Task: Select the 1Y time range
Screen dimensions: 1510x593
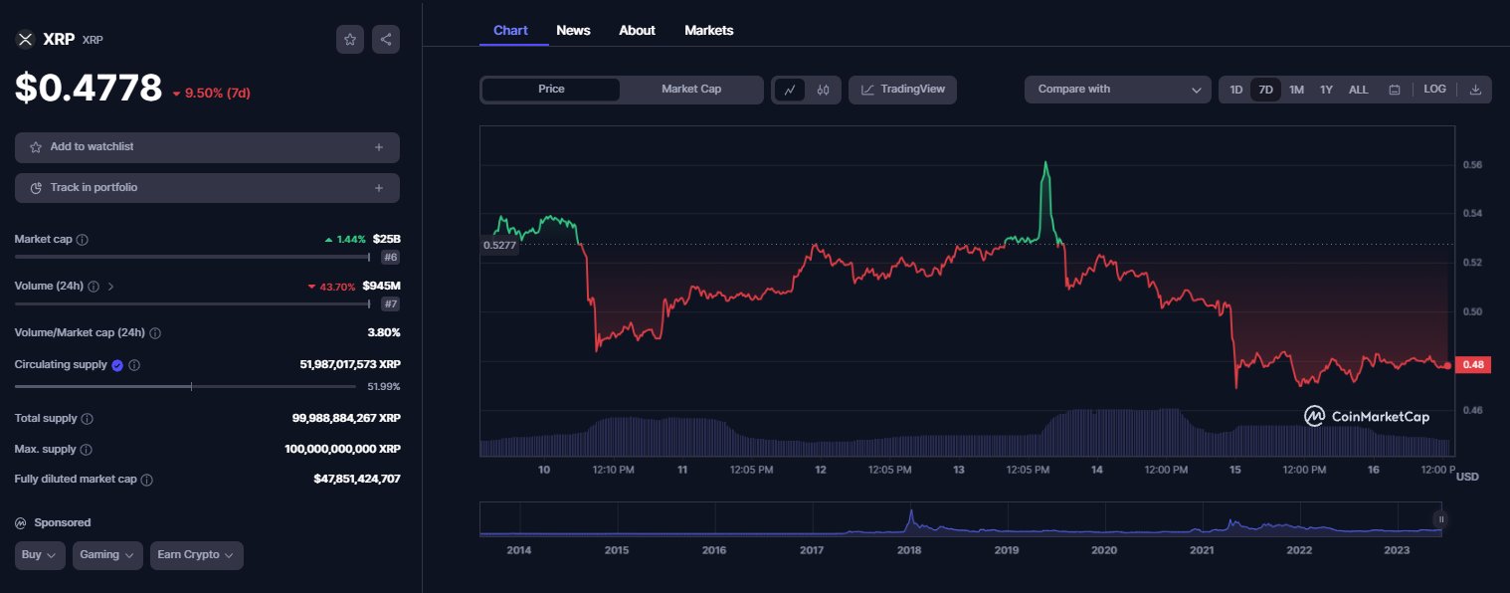Action: pyautogui.click(x=1326, y=90)
